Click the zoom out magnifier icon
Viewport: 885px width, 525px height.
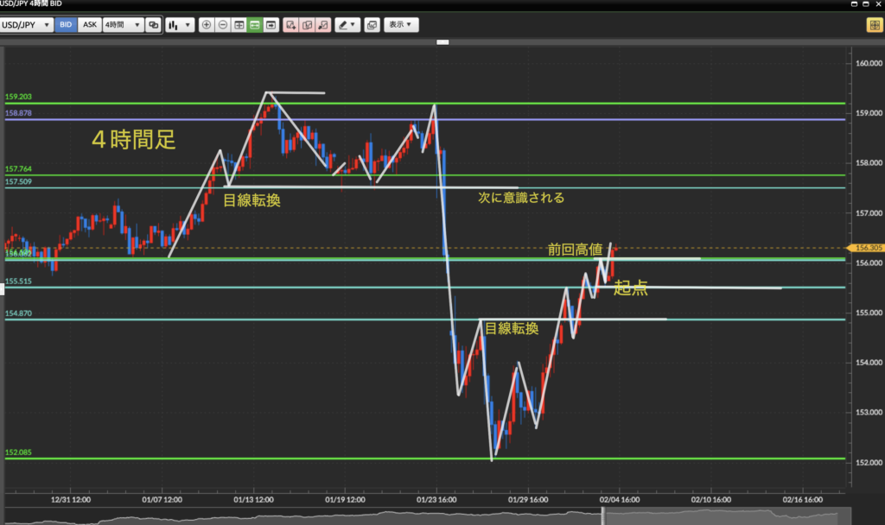[x=222, y=25]
